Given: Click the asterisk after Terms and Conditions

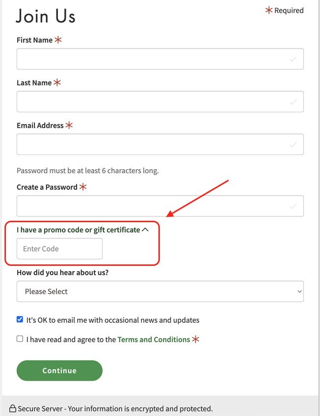Looking at the screenshot, I should click(196, 339).
